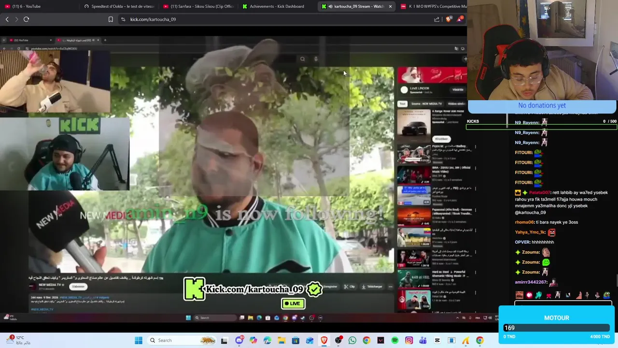Image resolution: width=618 pixels, height=348 pixels.
Task: Go back in the Brave browser
Action: [x=7, y=19]
